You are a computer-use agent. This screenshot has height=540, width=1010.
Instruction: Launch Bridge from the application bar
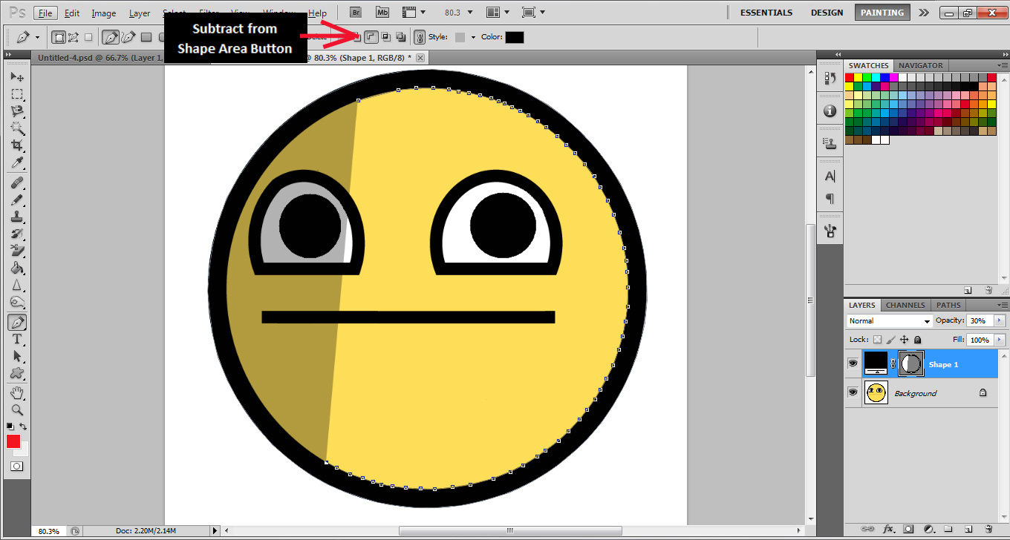(356, 13)
